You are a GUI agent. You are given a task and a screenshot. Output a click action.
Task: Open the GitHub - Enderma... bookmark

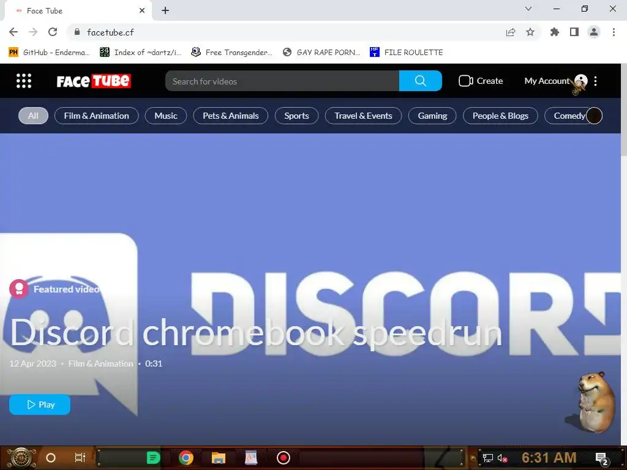click(x=49, y=53)
